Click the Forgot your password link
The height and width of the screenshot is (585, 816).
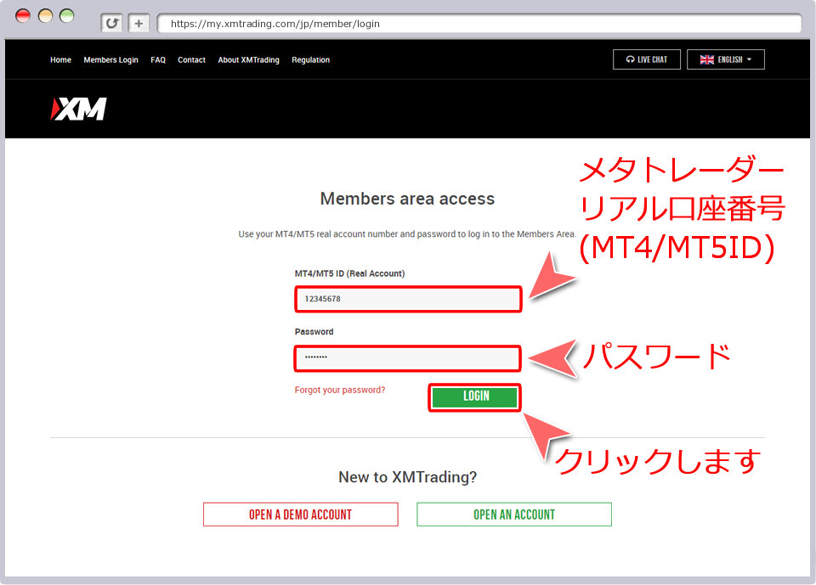pos(339,390)
